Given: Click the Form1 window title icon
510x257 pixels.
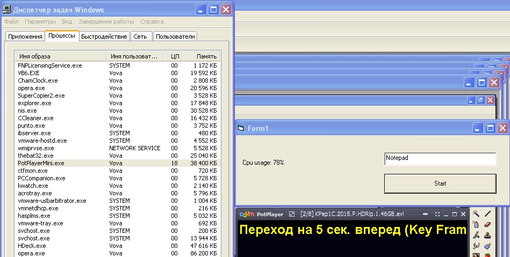Looking at the screenshot, I should click(x=241, y=128).
